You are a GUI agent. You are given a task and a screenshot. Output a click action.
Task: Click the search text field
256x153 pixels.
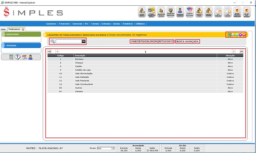coord(69,42)
